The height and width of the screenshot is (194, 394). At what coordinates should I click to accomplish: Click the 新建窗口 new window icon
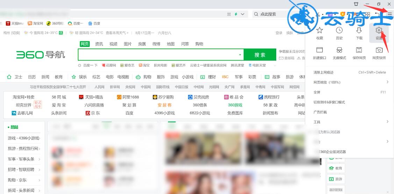[320, 50]
